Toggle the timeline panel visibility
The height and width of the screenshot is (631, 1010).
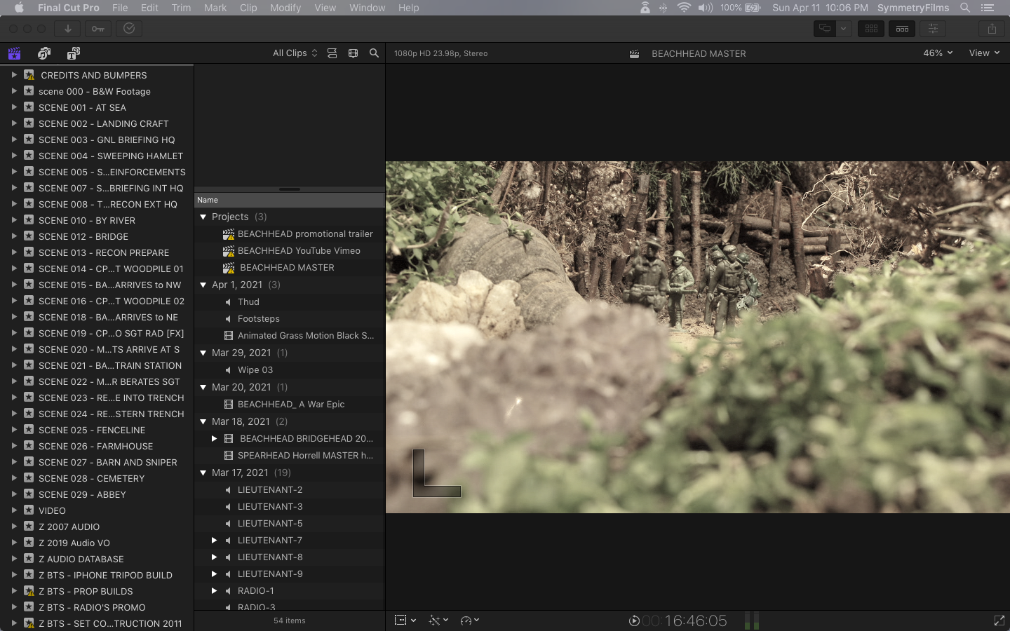click(902, 29)
